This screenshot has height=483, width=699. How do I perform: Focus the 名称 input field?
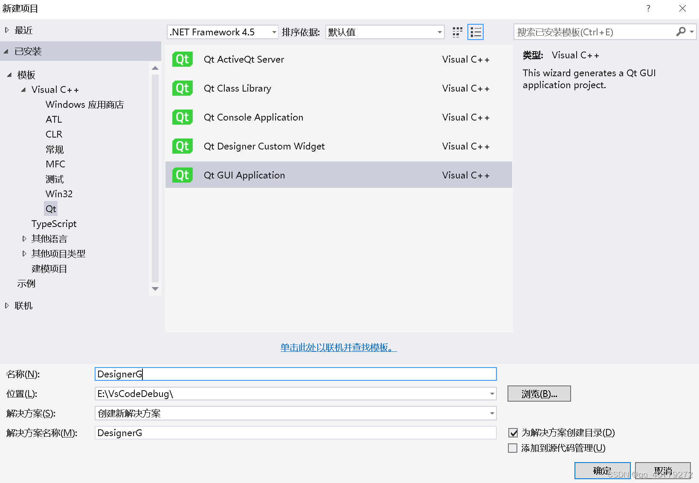tap(296, 374)
